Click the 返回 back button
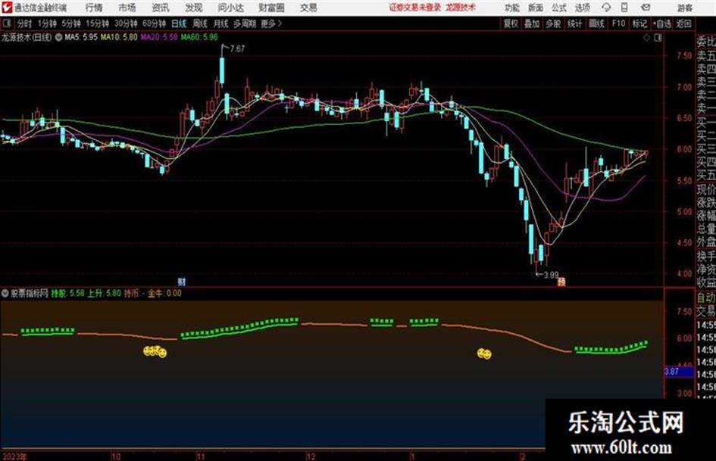Viewport: 716px width, 461px height. pyautogui.click(x=683, y=23)
